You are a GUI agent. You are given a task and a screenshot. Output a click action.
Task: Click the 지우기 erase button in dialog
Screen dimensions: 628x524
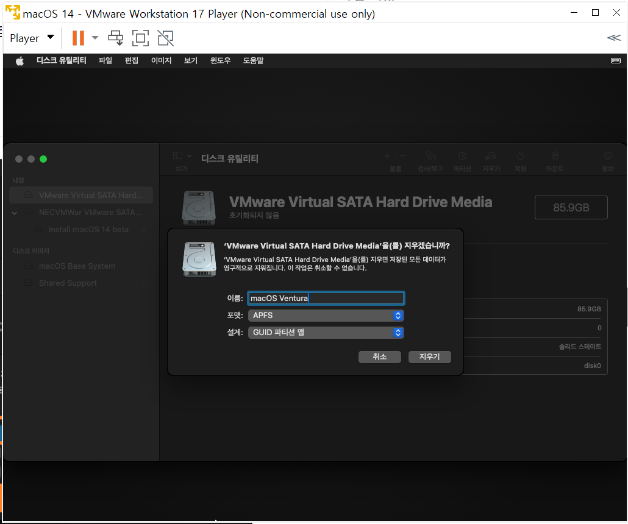coord(429,356)
